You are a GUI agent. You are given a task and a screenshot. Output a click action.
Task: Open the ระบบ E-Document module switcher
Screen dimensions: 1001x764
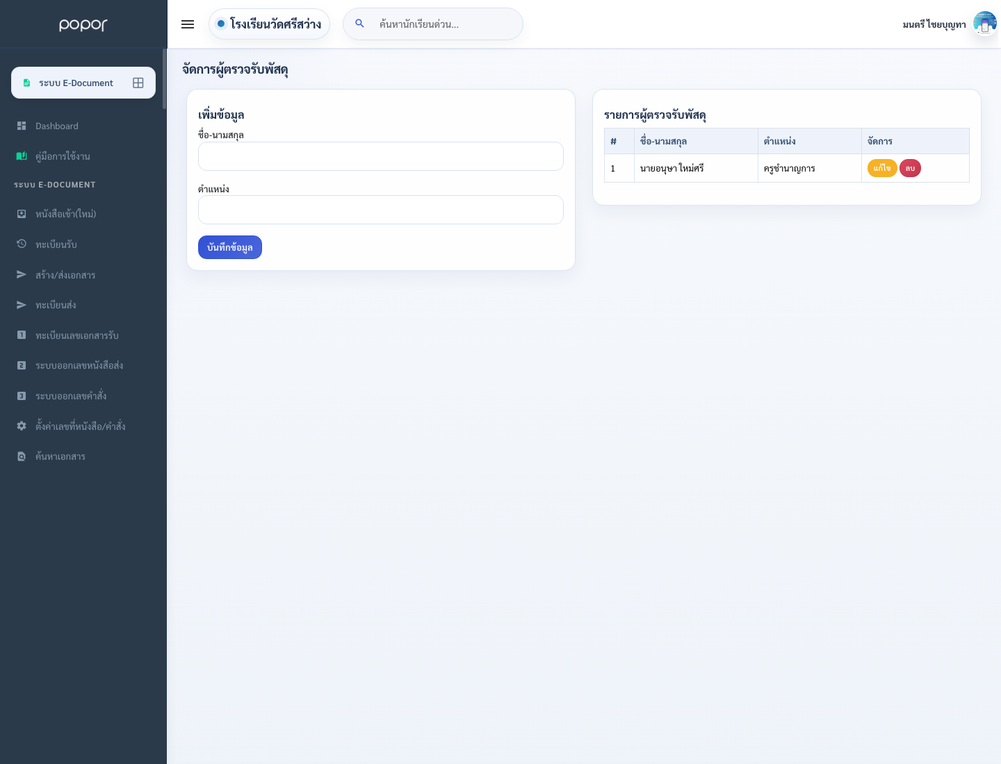point(83,83)
